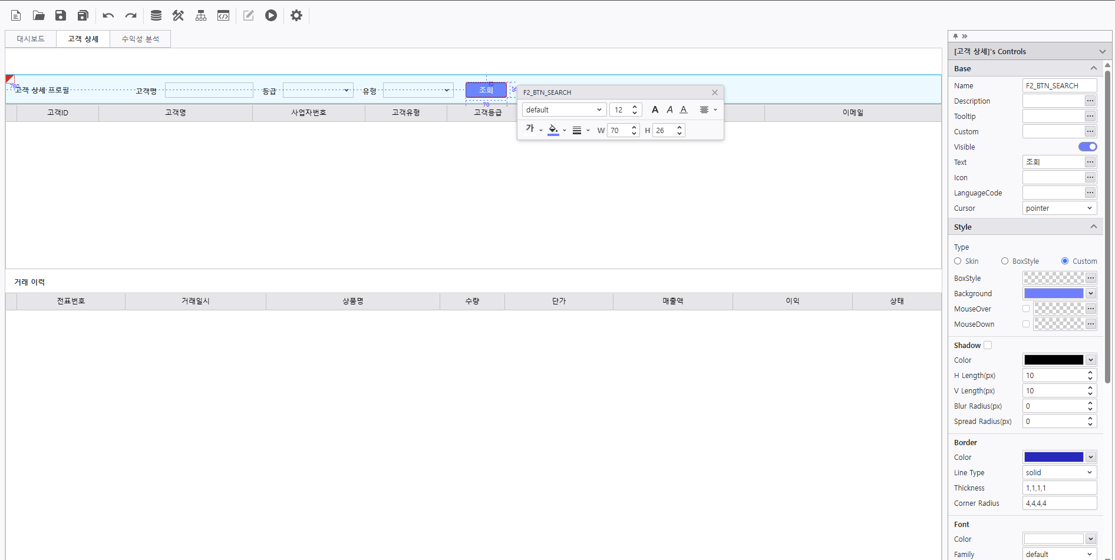1115x560 pixels.
Task: Undo the last action
Action: coord(108,15)
